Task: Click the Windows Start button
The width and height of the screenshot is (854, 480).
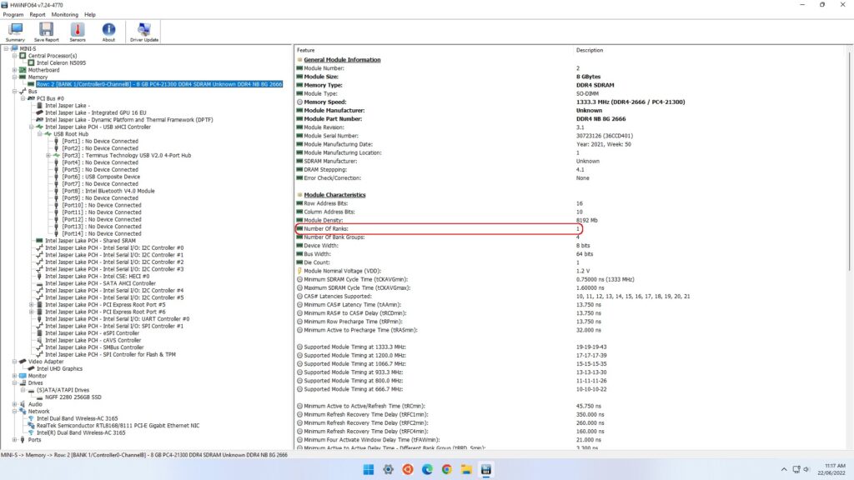Action: [x=368, y=469]
